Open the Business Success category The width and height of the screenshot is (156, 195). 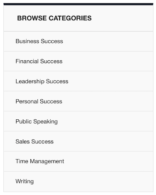[39, 41]
